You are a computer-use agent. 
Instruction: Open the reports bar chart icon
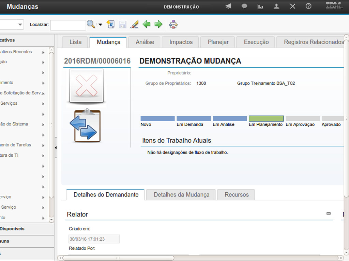[x=260, y=6]
